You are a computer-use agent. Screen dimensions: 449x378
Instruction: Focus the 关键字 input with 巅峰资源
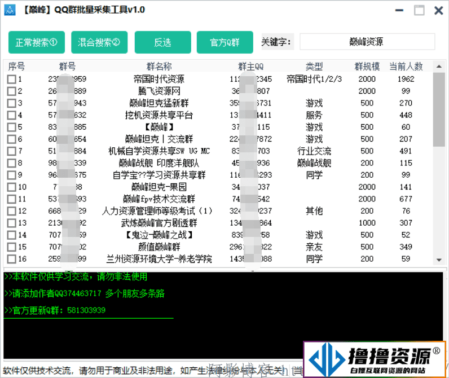[x=367, y=42]
